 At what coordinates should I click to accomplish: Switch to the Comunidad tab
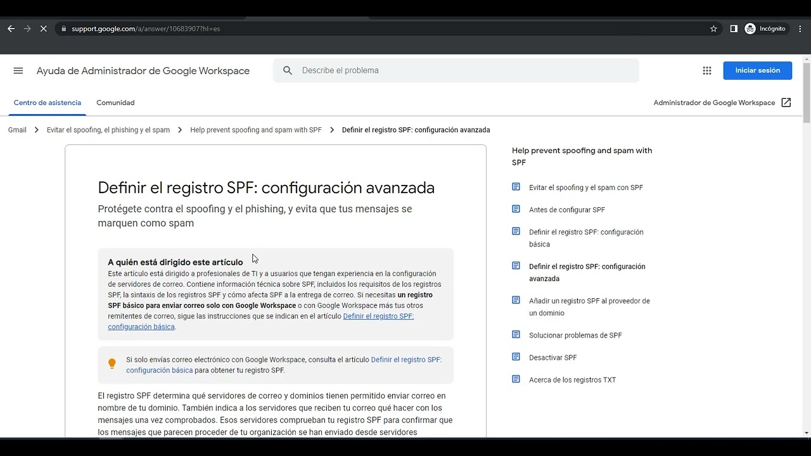(x=115, y=103)
